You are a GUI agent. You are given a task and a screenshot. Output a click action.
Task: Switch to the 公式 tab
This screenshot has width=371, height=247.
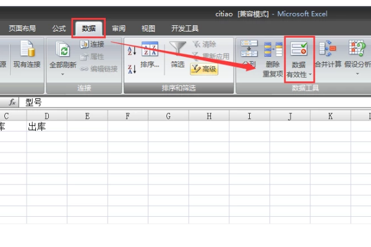coord(59,28)
